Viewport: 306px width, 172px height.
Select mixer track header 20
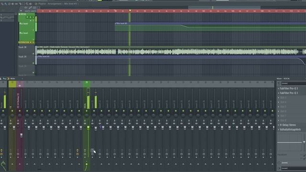point(87,84)
